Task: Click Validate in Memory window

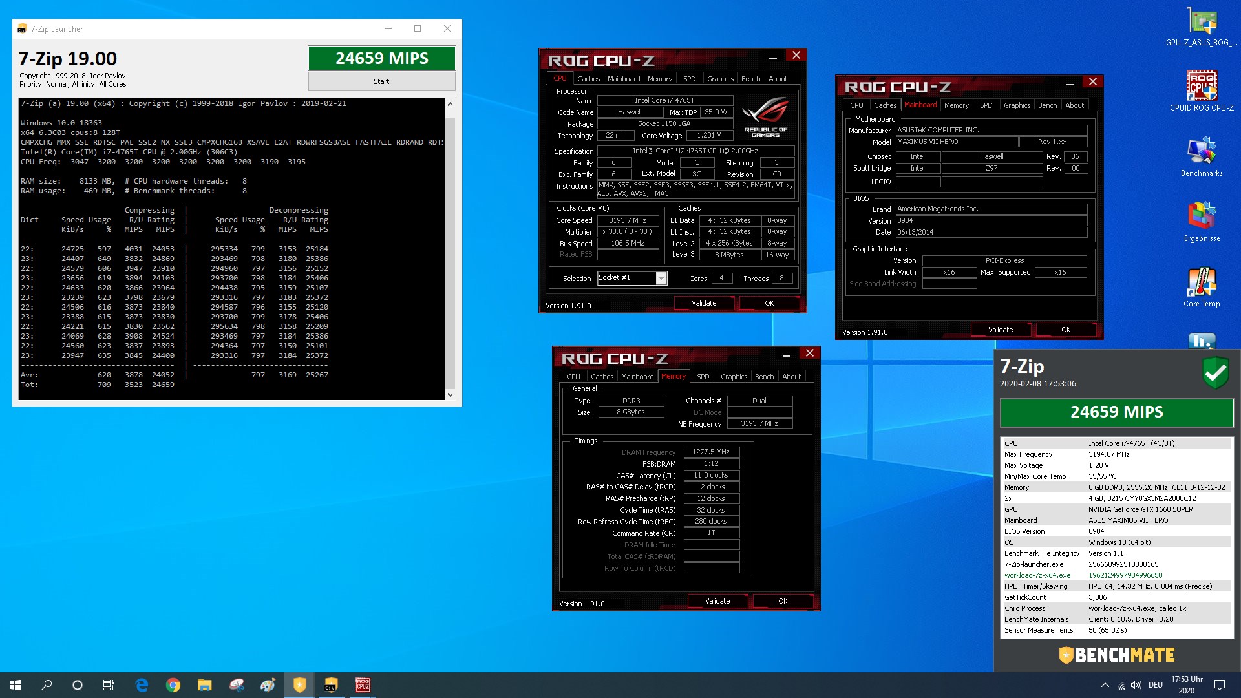Action: click(717, 601)
